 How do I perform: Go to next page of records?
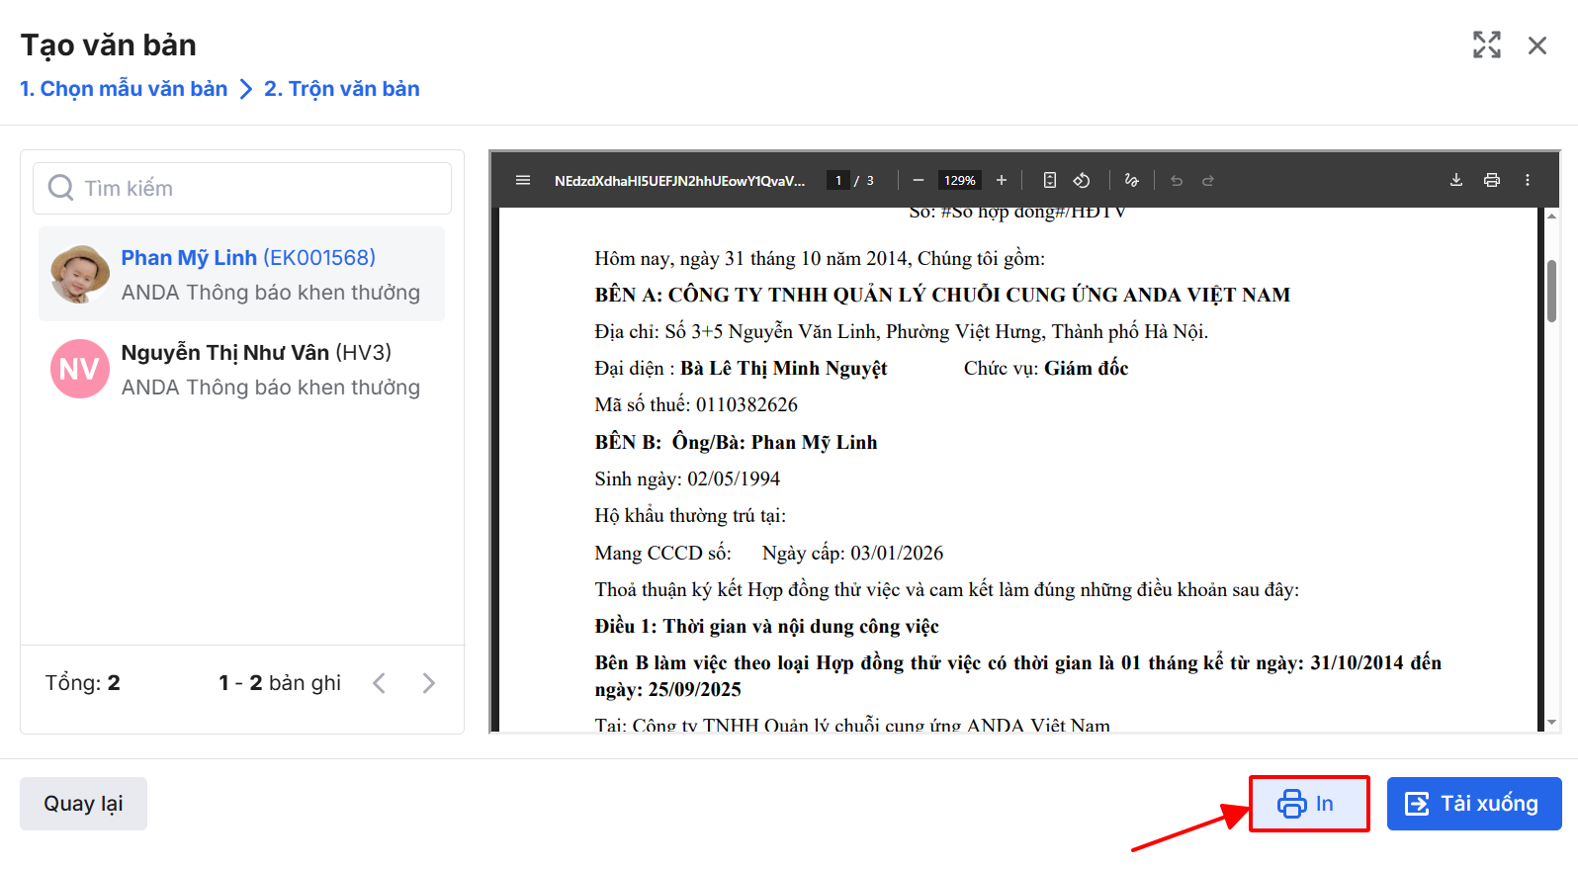point(428,683)
